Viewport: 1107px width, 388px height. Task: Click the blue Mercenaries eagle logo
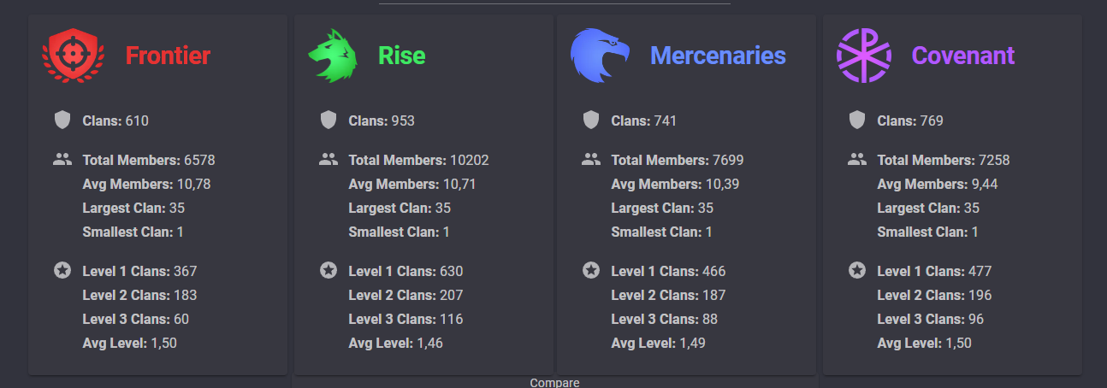pos(600,56)
